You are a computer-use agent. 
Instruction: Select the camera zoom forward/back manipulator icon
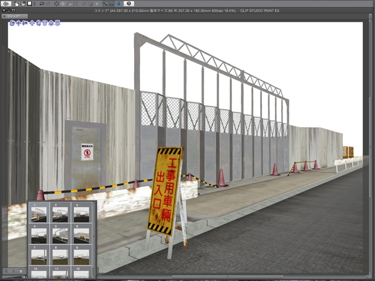tap(25, 23)
